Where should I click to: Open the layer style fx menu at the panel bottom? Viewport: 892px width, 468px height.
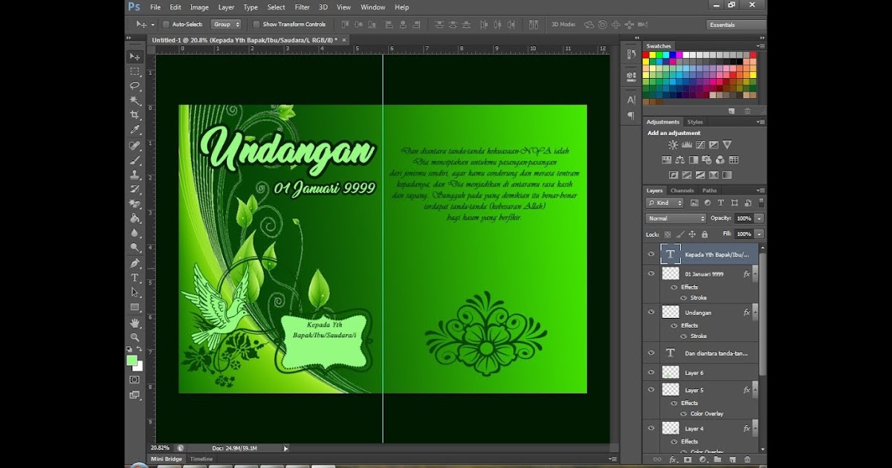672,460
